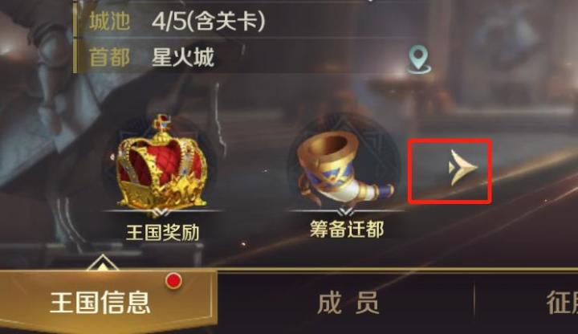Select the horn icon for capital relocation
The image size is (578, 334).
[x=344, y=167]
